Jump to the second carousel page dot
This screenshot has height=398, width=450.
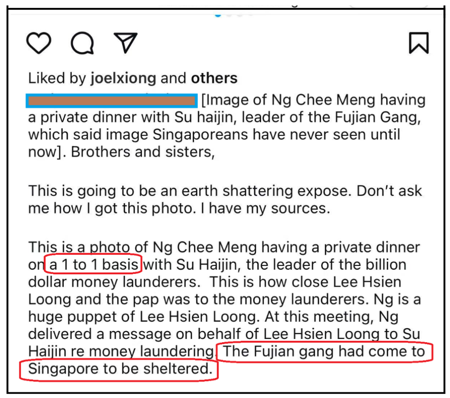tap(229, 15)
